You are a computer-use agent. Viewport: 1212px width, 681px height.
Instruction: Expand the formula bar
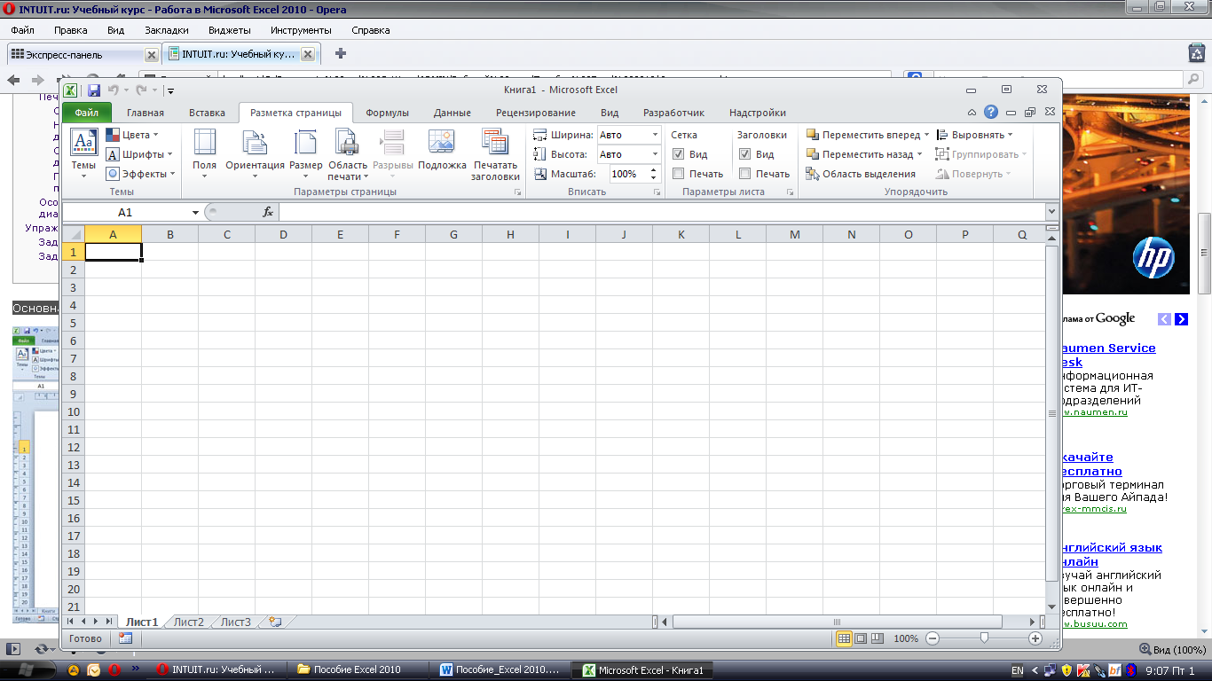tap(1052, 213)
